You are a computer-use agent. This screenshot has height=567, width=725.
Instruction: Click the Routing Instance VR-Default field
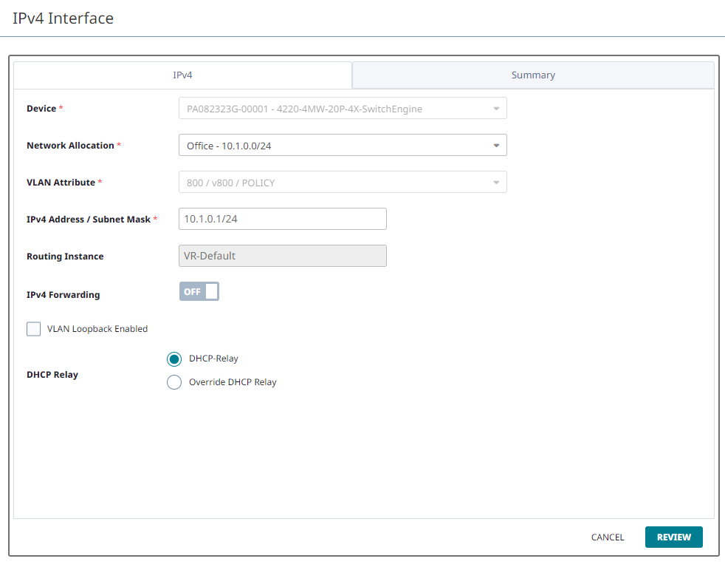click(283, 256)
